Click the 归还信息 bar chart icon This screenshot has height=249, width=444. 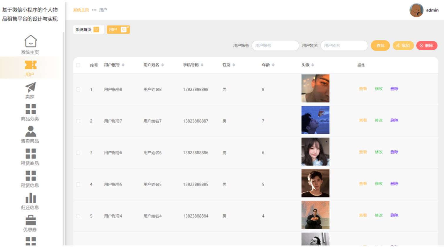30,198
